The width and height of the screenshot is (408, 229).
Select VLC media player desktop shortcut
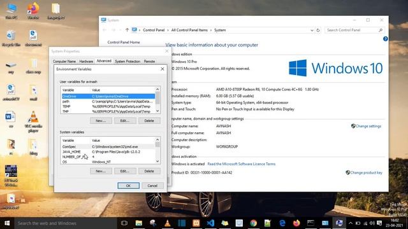pyautogui.click(x=33, y=121)
